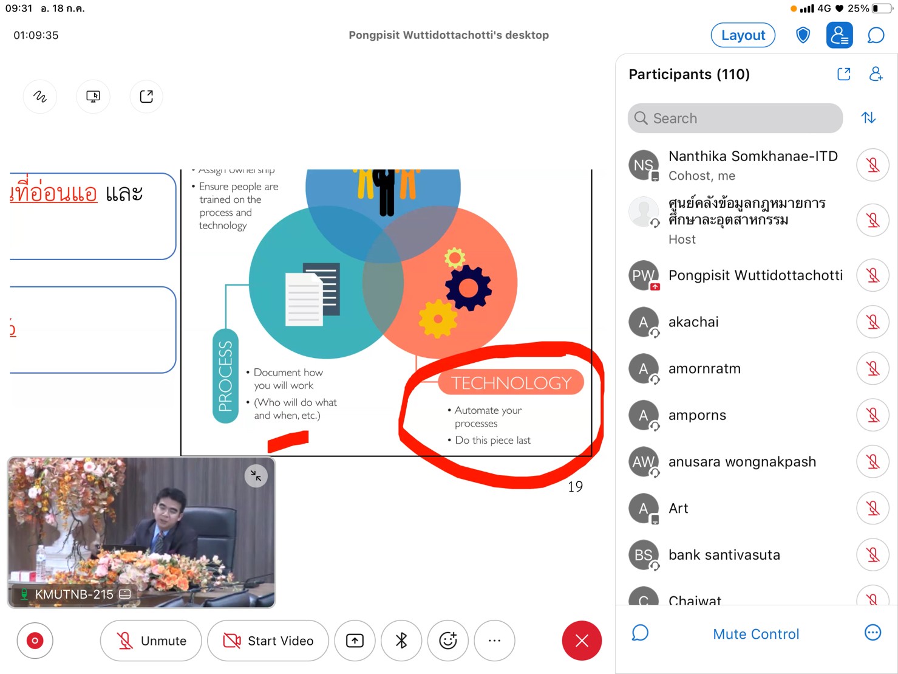Toggle mute for anusara wongnakpash

[x=872, y=461]
